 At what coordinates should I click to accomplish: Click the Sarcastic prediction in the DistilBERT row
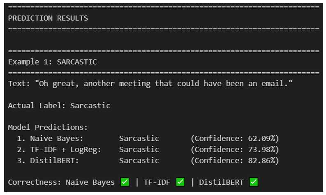(x=139, y=161)
